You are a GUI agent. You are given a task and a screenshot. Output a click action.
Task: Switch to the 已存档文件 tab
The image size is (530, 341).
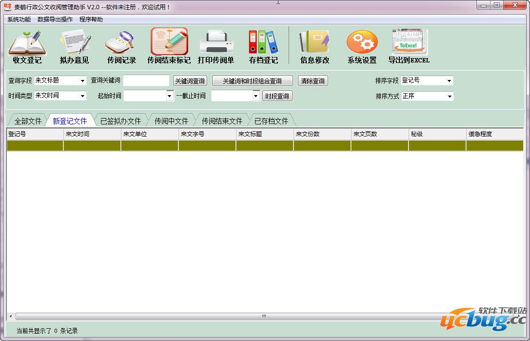pyautogui.click(x=271, y=121)
